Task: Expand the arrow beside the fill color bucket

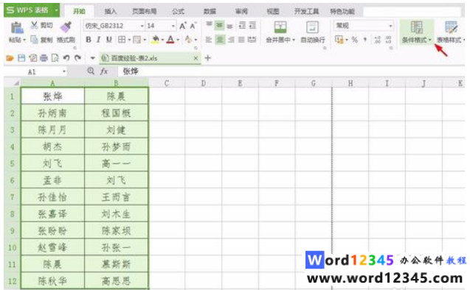Action: click(162, 40)
